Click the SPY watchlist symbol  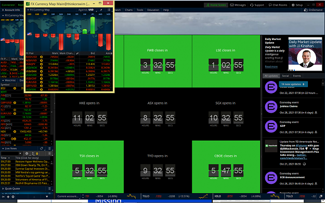coord(3,139)
